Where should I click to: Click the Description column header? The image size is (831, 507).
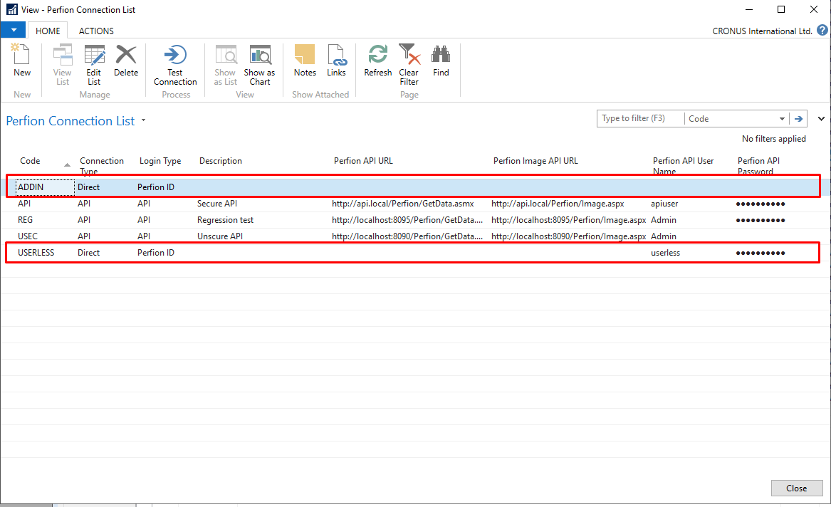(x=221, y=160)
